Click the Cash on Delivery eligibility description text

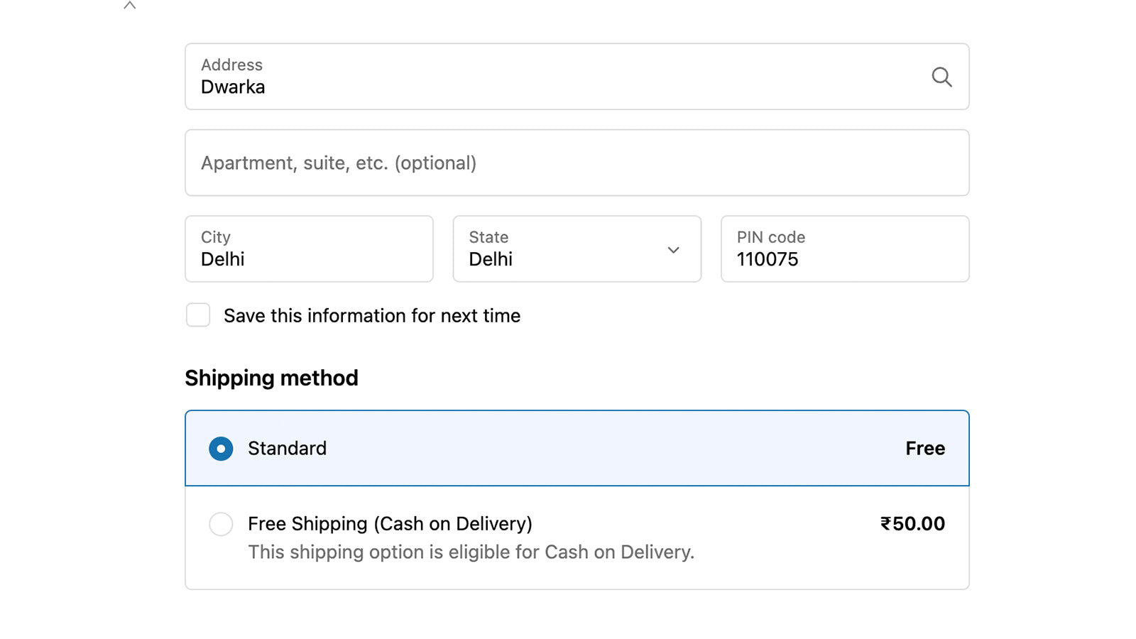[471, 552]
